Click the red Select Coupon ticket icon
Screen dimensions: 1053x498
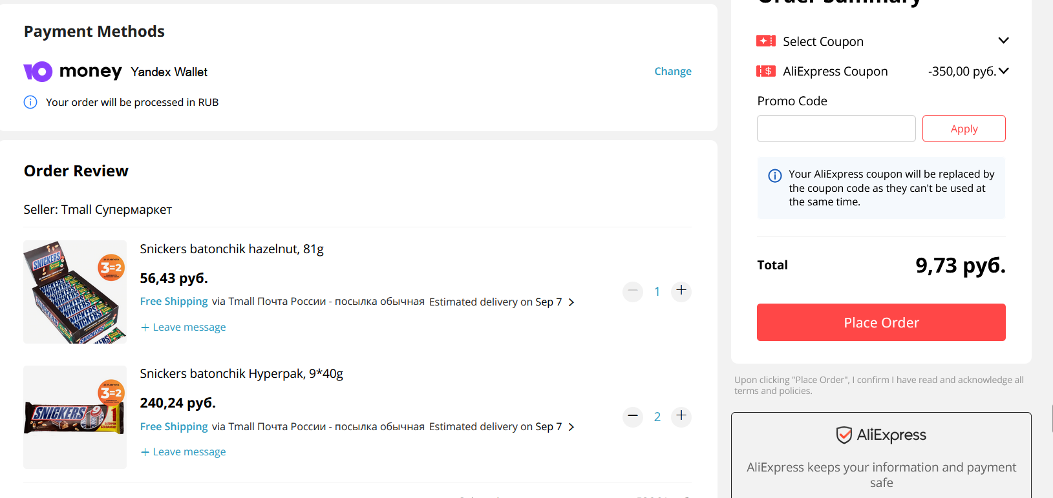tap(766, 41)
